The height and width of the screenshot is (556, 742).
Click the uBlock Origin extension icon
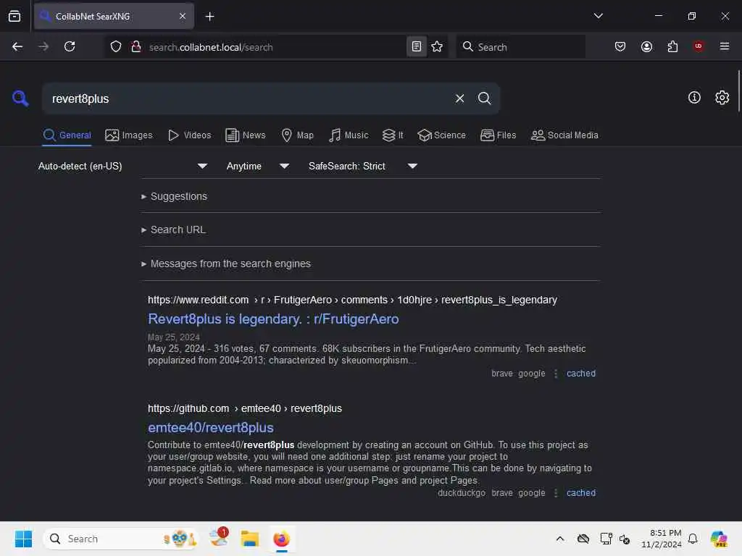[698, 46]
